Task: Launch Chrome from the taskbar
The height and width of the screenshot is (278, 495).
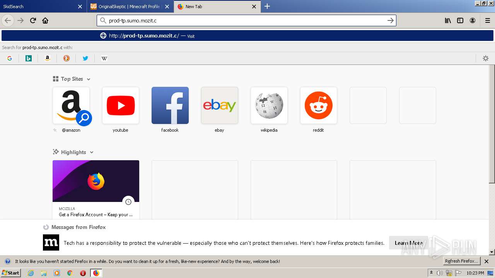Action: click(70, 273)
